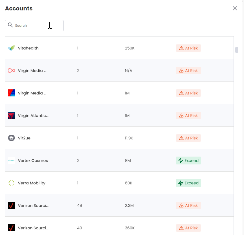Click the Verizon logo in 2.3M row
The height and width of the screenshot is (235, 244).
coord(11,205)
